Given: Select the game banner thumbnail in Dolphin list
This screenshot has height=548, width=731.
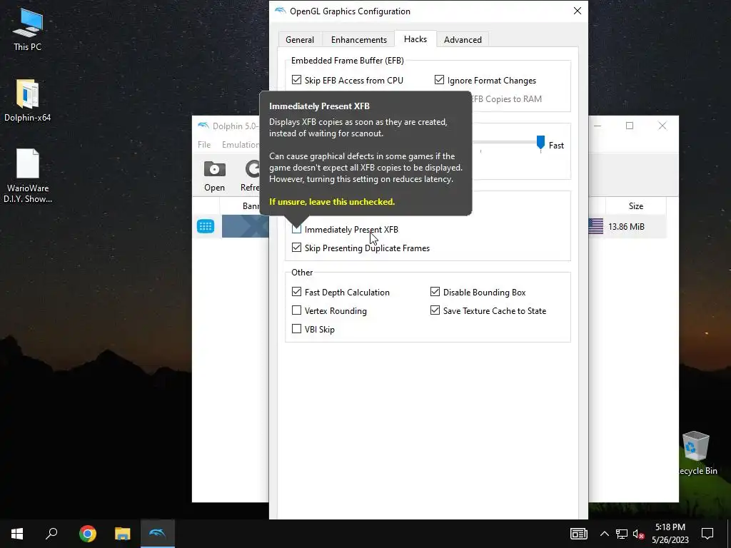Looking at the screenshot, I should (x=246, y=226).
